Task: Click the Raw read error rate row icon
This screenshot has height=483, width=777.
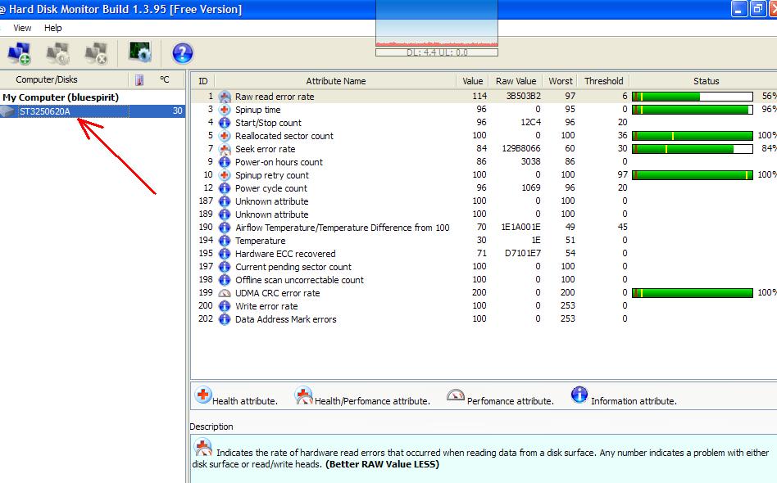Action: (225, 97)
